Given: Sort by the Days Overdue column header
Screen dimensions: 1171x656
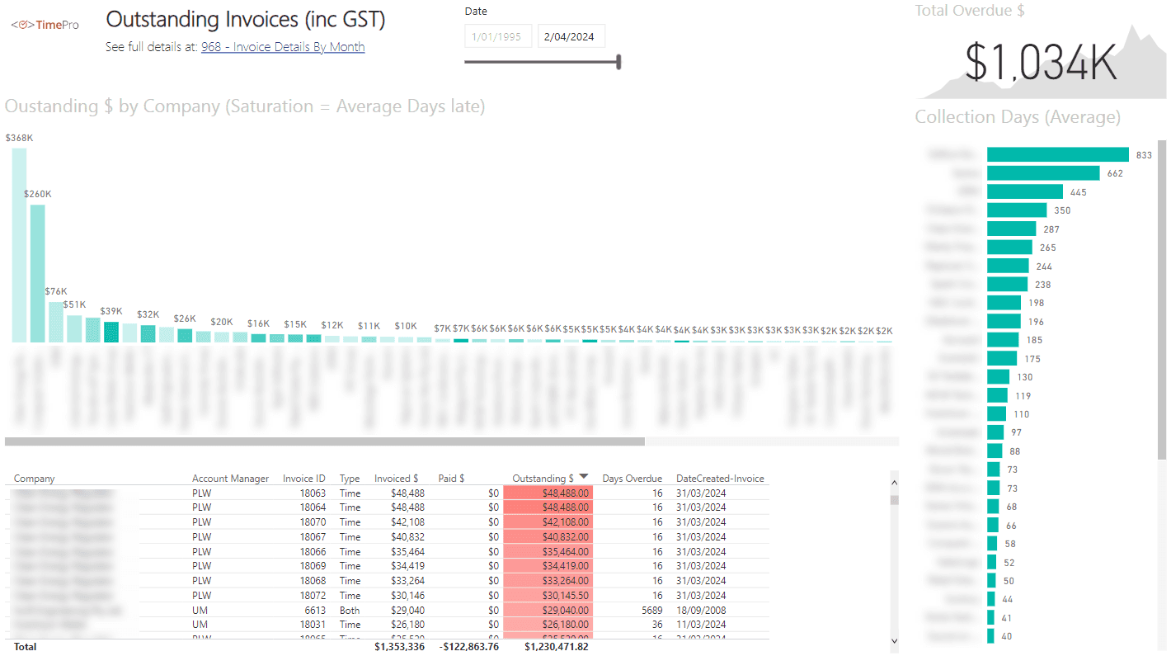Looking at the screenshot, I should [632, 479].
